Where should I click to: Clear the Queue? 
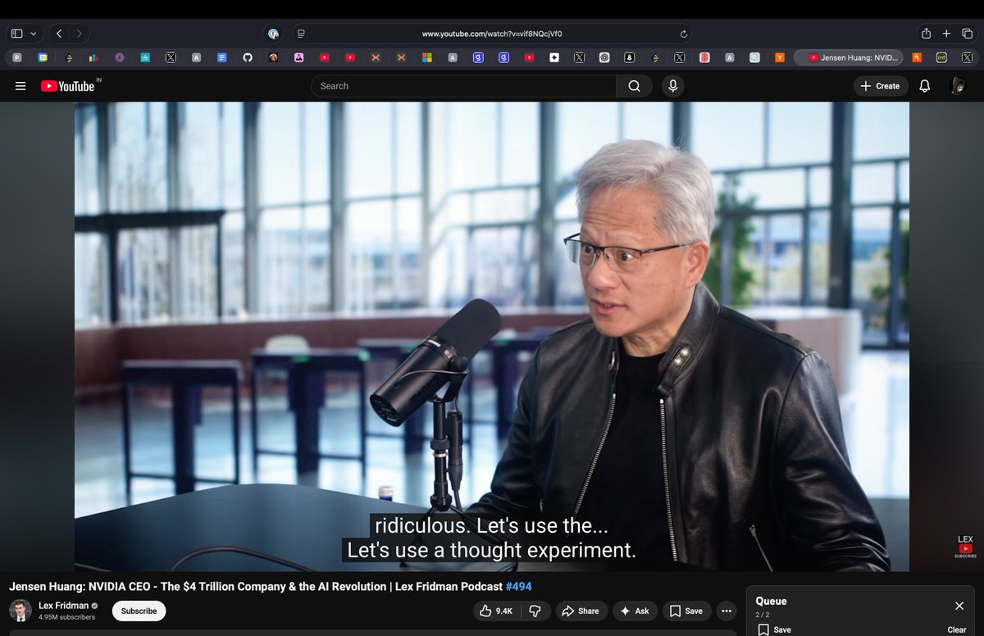pos(957,629)
